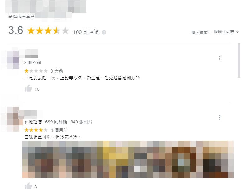Open the second reviewer's blurred profile avatar
The height and width of the screenshot is (194, 246).
[13, 119]
